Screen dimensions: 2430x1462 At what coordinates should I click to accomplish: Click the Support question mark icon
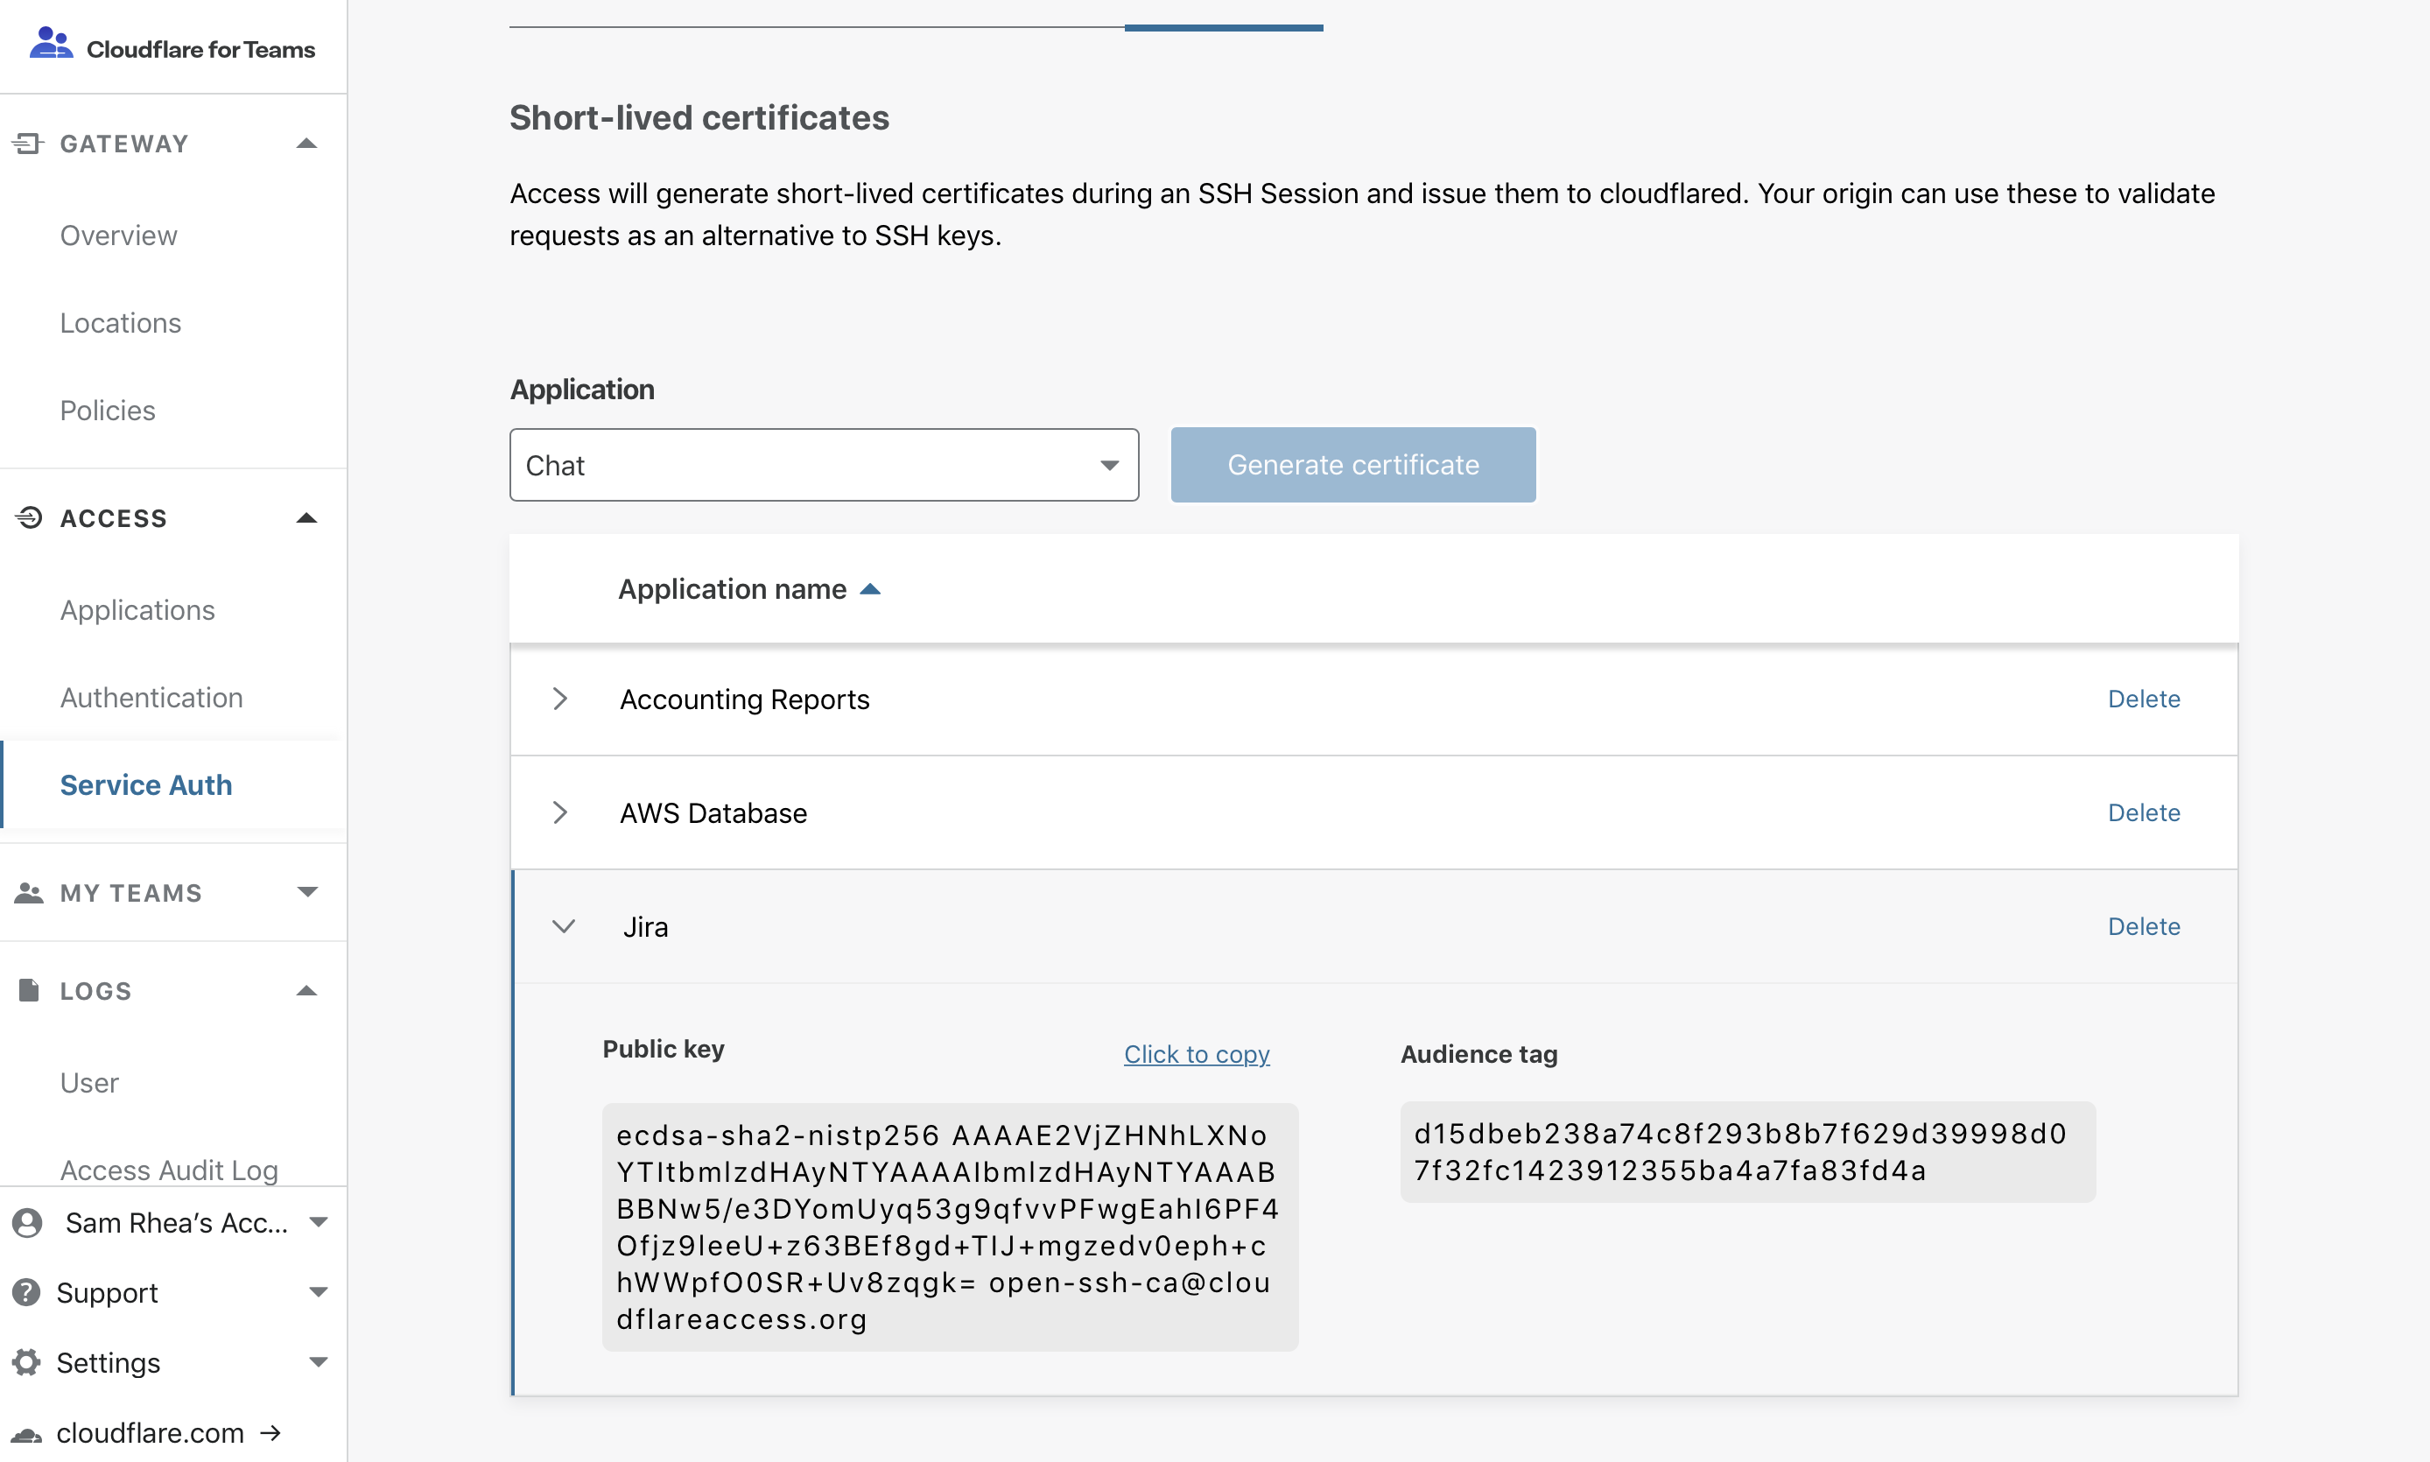coord(26,1292)
